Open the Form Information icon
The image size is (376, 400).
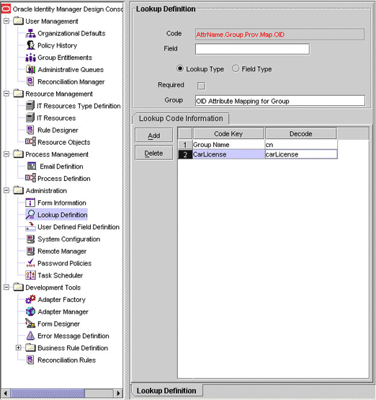[30, 203]
